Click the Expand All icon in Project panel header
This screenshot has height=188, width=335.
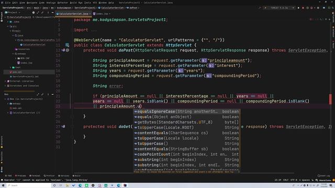(38, 13)
